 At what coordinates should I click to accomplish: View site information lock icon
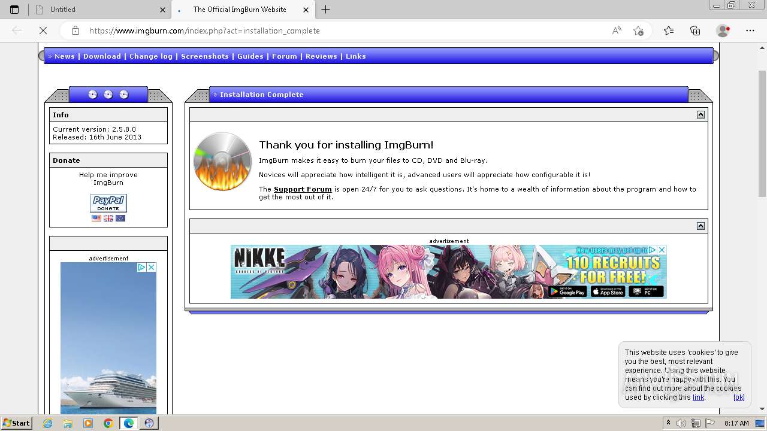pos(75,31)
